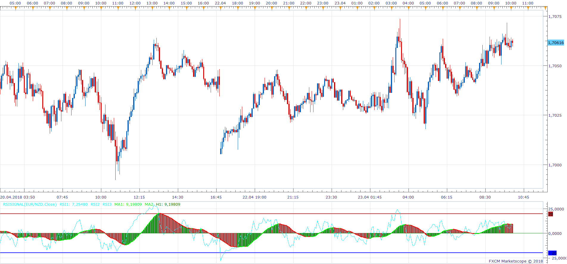
Task: Click the MA1: 9,19809 value
Action: pos(128,204)
